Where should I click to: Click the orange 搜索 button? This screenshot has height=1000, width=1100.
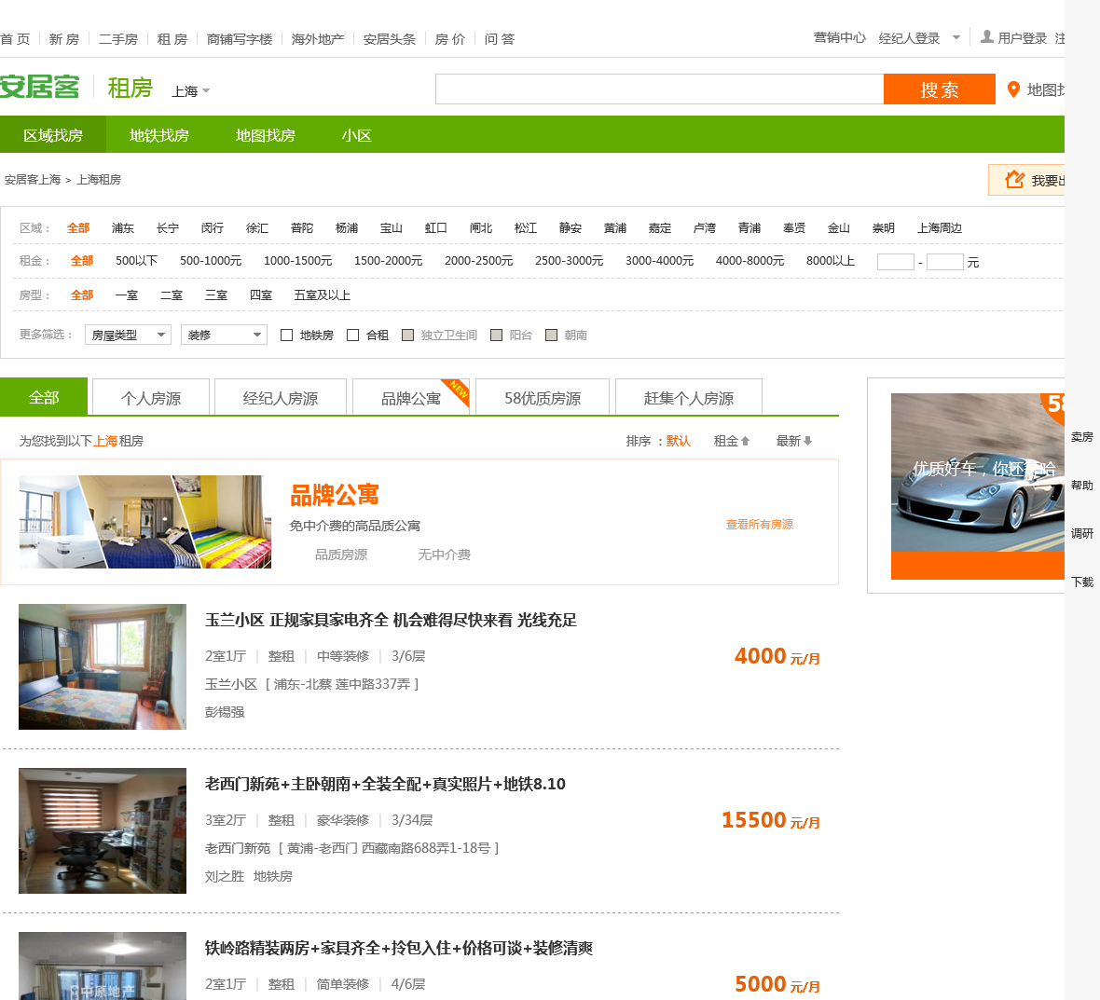(940, 89)
